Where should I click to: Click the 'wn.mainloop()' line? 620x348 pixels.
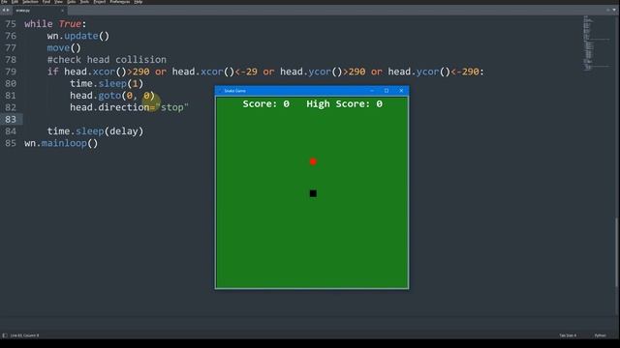pos(61,143)
